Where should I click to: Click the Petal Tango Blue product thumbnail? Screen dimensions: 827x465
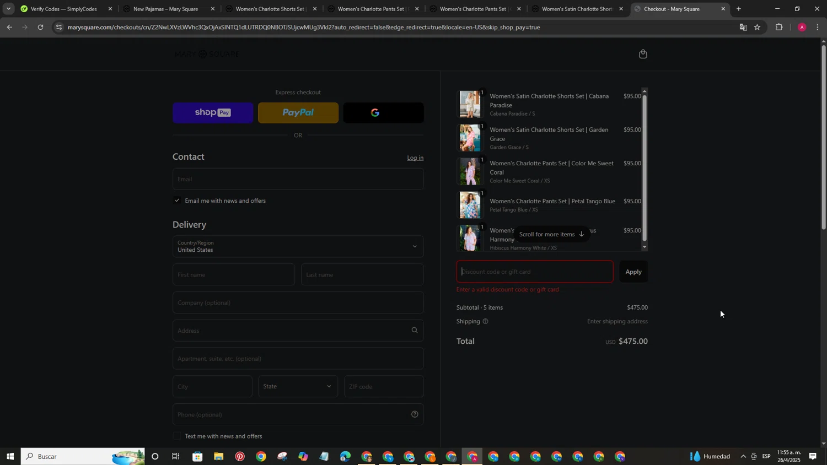click(470, 205)
